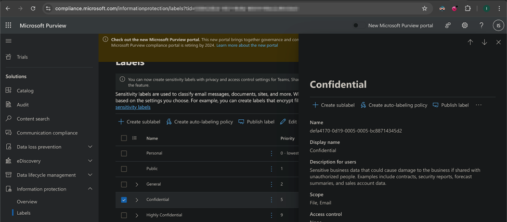Expand the Data loss prevention menu
Image resolution: width=507 pixels, height=222 pixels.
(x=90, y=147)
